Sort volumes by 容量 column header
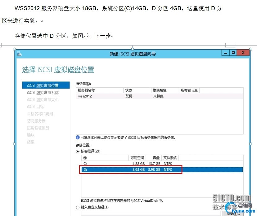The height and width of the screenshot is (216, 257). click(x=154, y=158)
